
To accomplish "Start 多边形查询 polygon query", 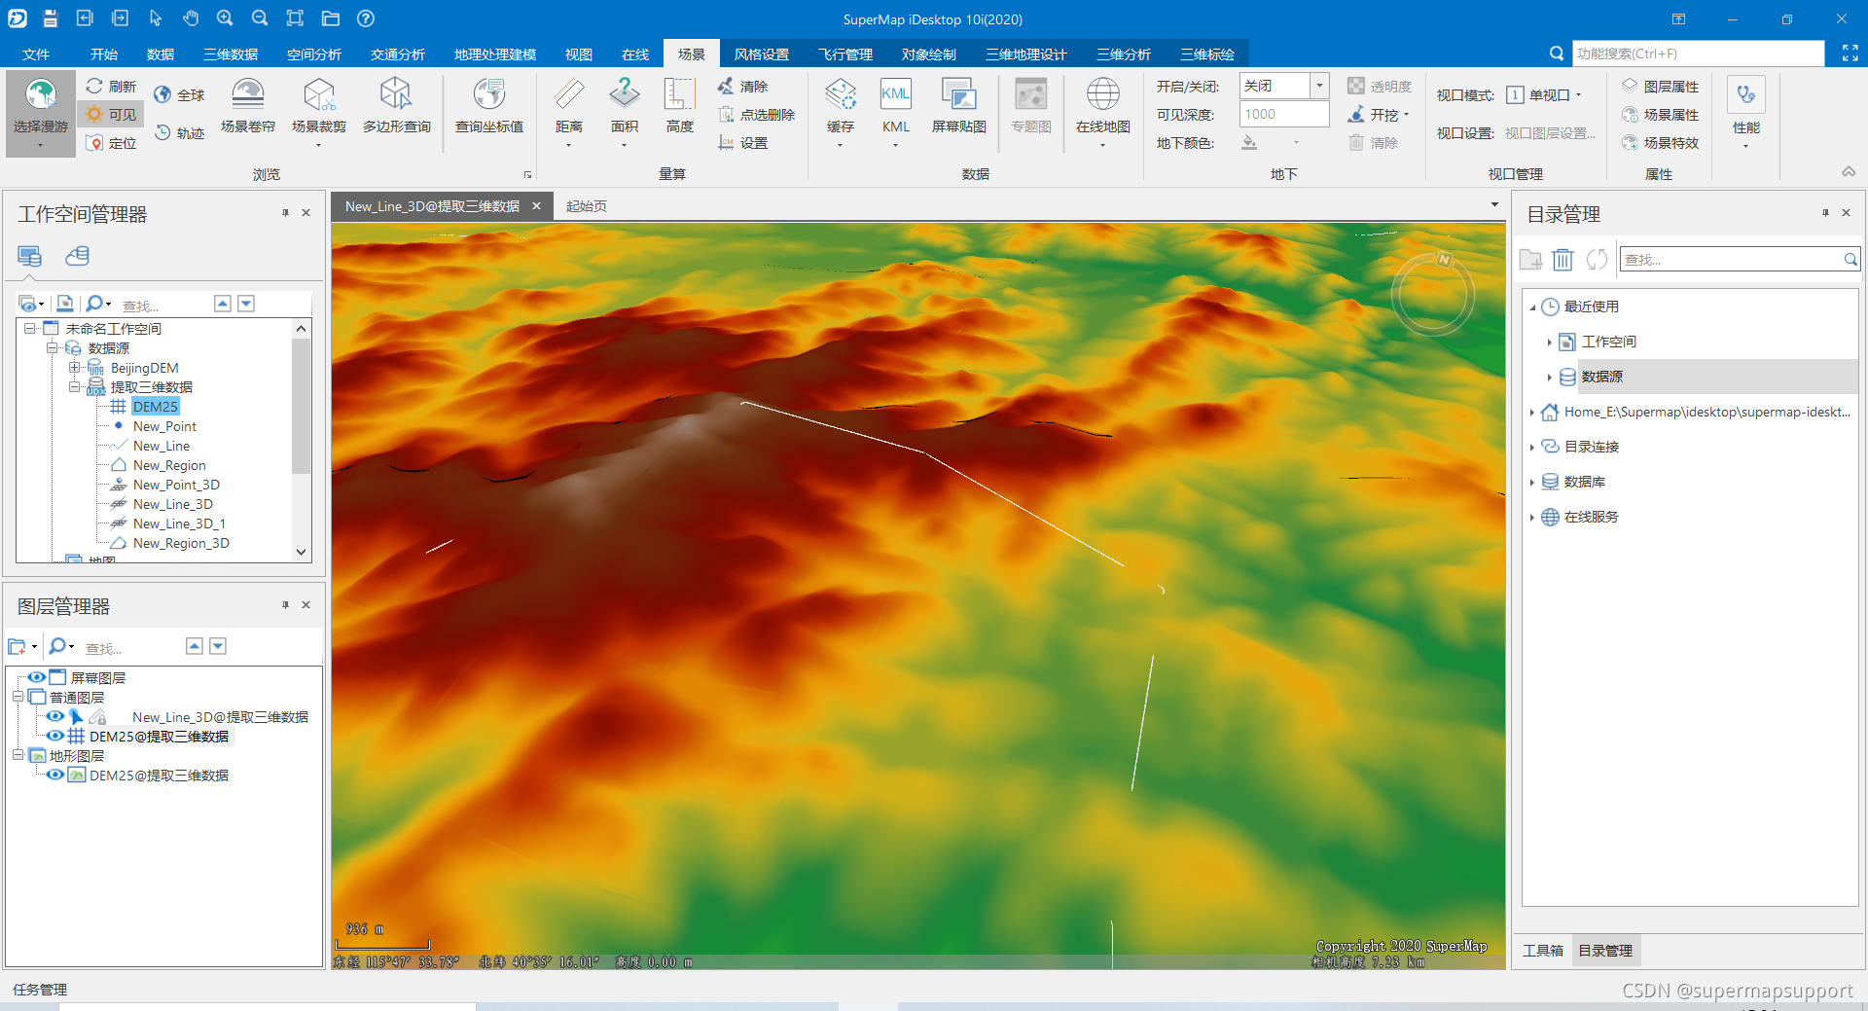I will coord(396,106).
